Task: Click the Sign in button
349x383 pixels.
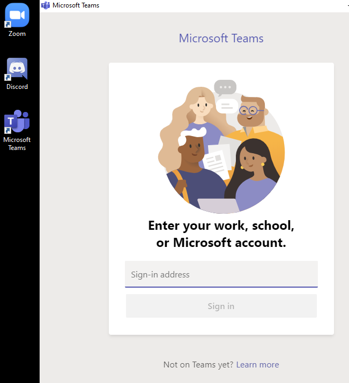Action: coord(221,306)
